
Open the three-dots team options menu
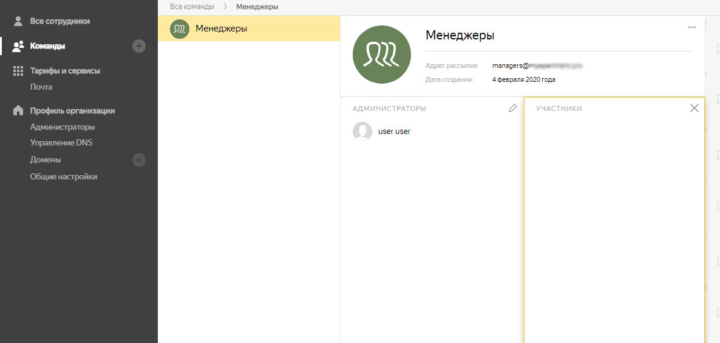pyautogui.click(x=692, y=27)
